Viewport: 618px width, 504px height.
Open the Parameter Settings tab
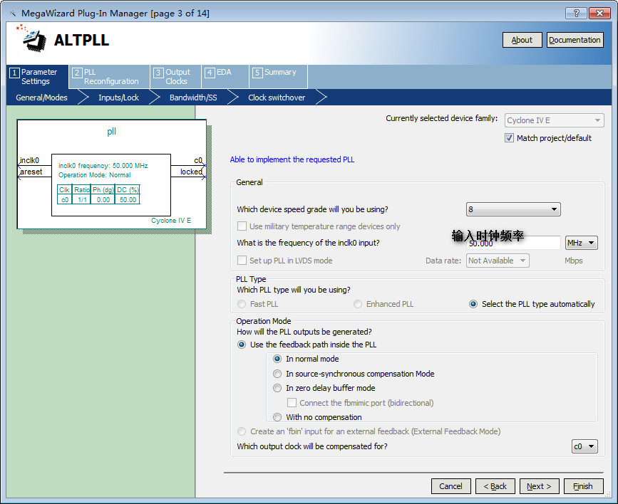[37, 76]
